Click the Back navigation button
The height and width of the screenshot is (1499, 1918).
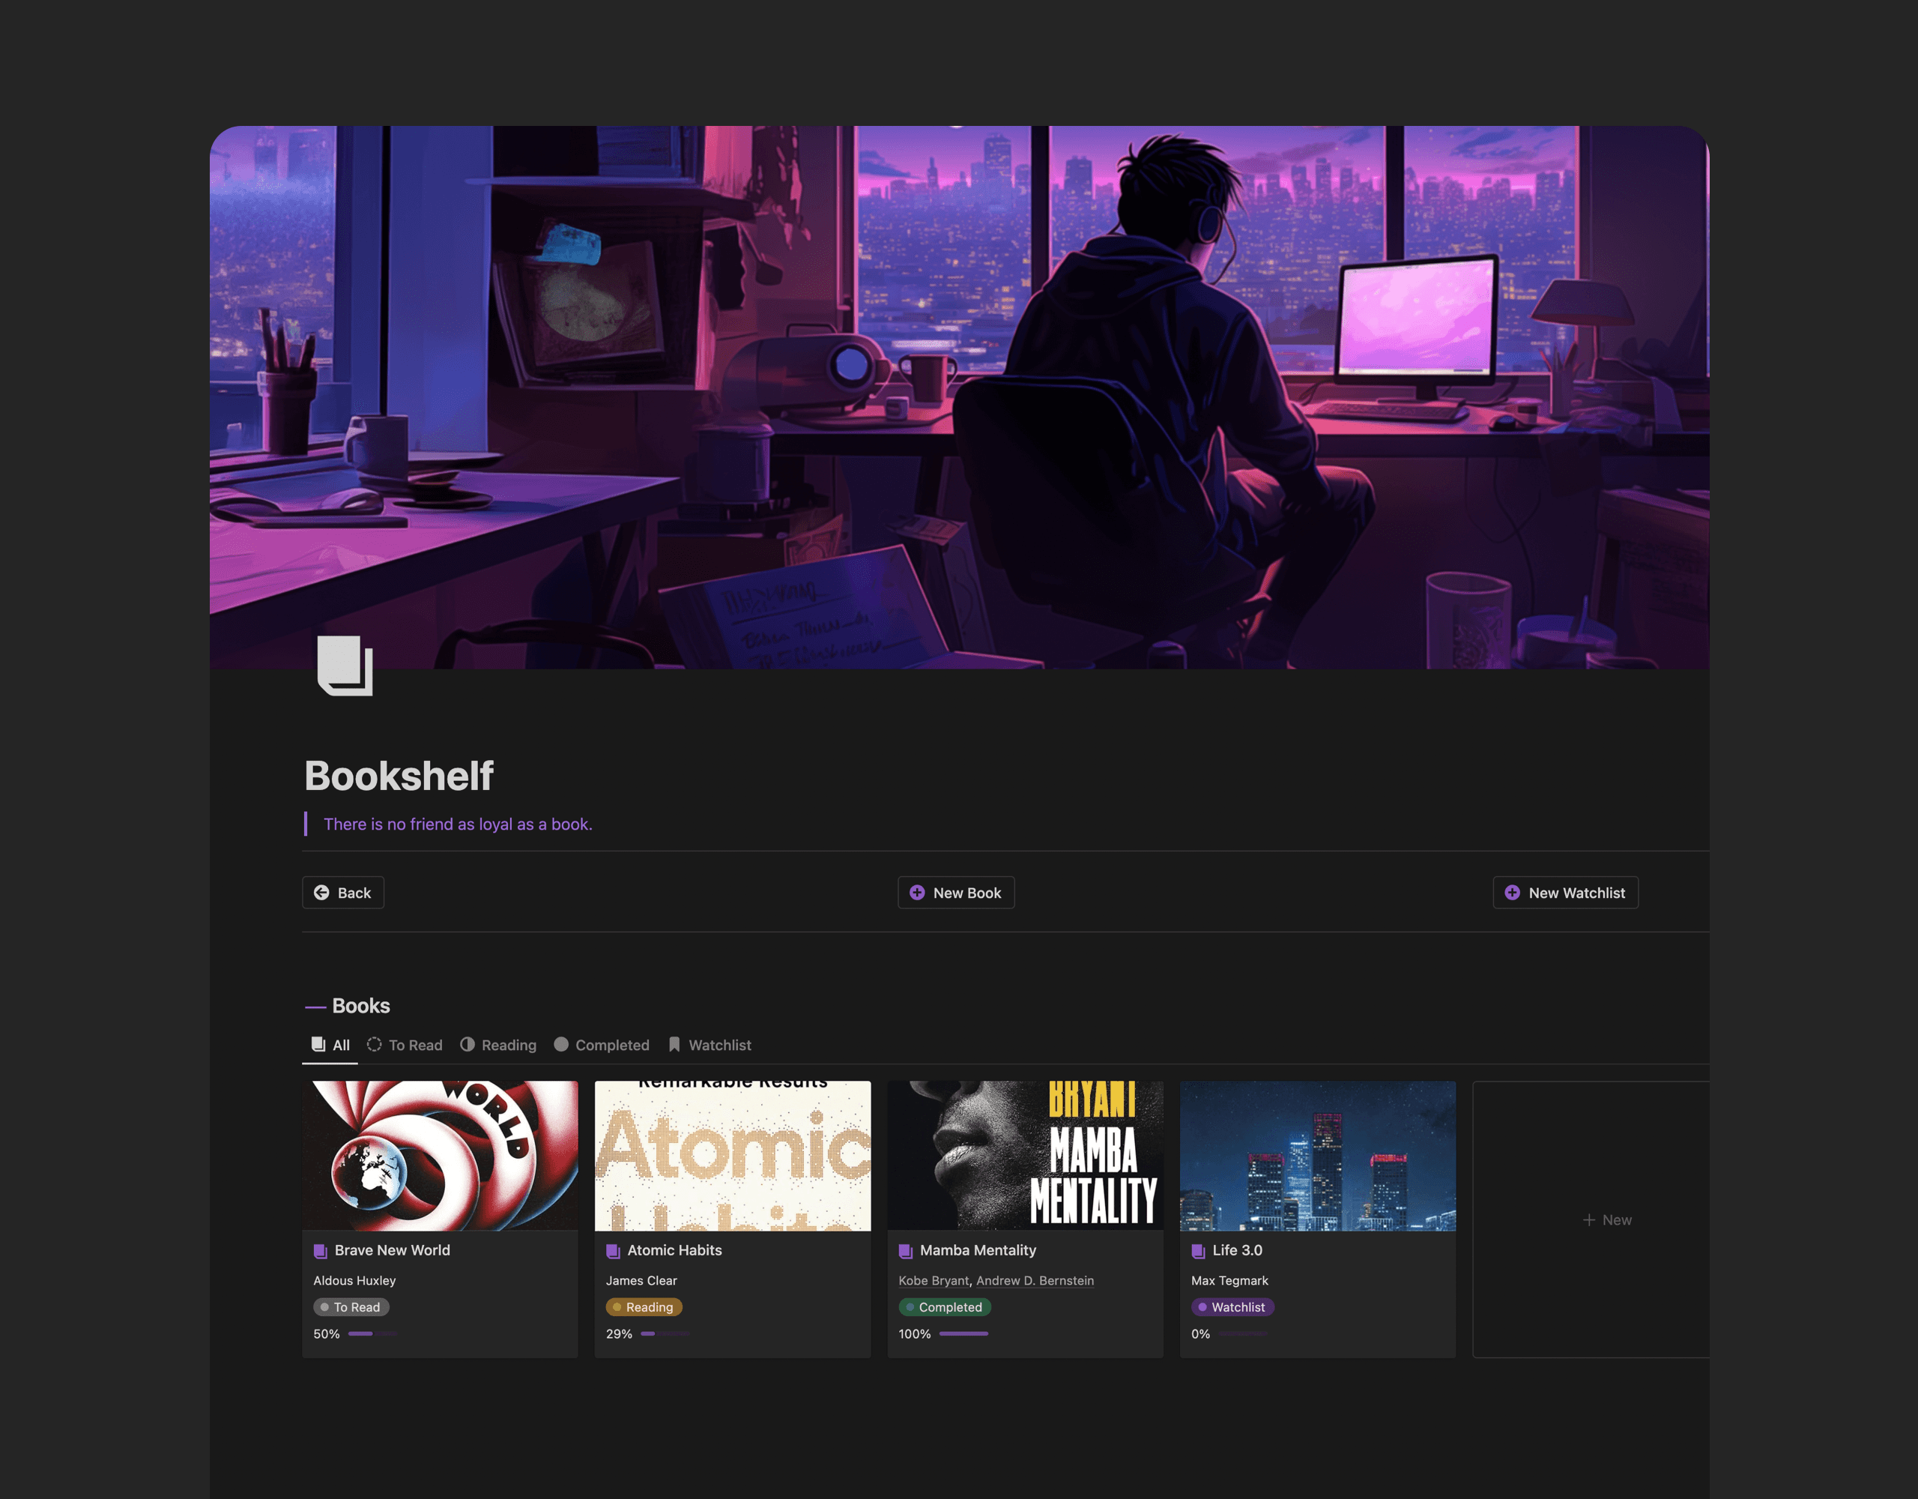tap(344, 893)
